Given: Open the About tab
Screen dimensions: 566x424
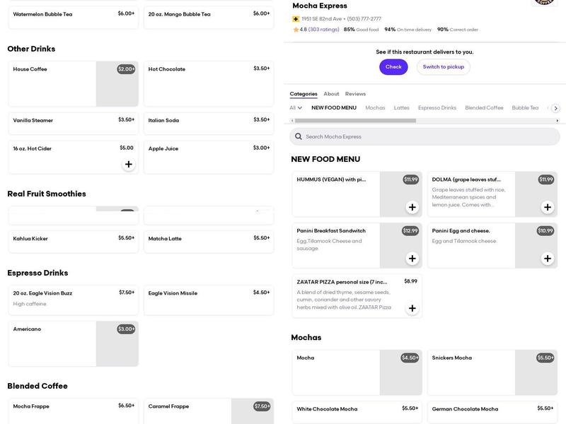Looking at the screenshot, I should (x=331, y=94).
